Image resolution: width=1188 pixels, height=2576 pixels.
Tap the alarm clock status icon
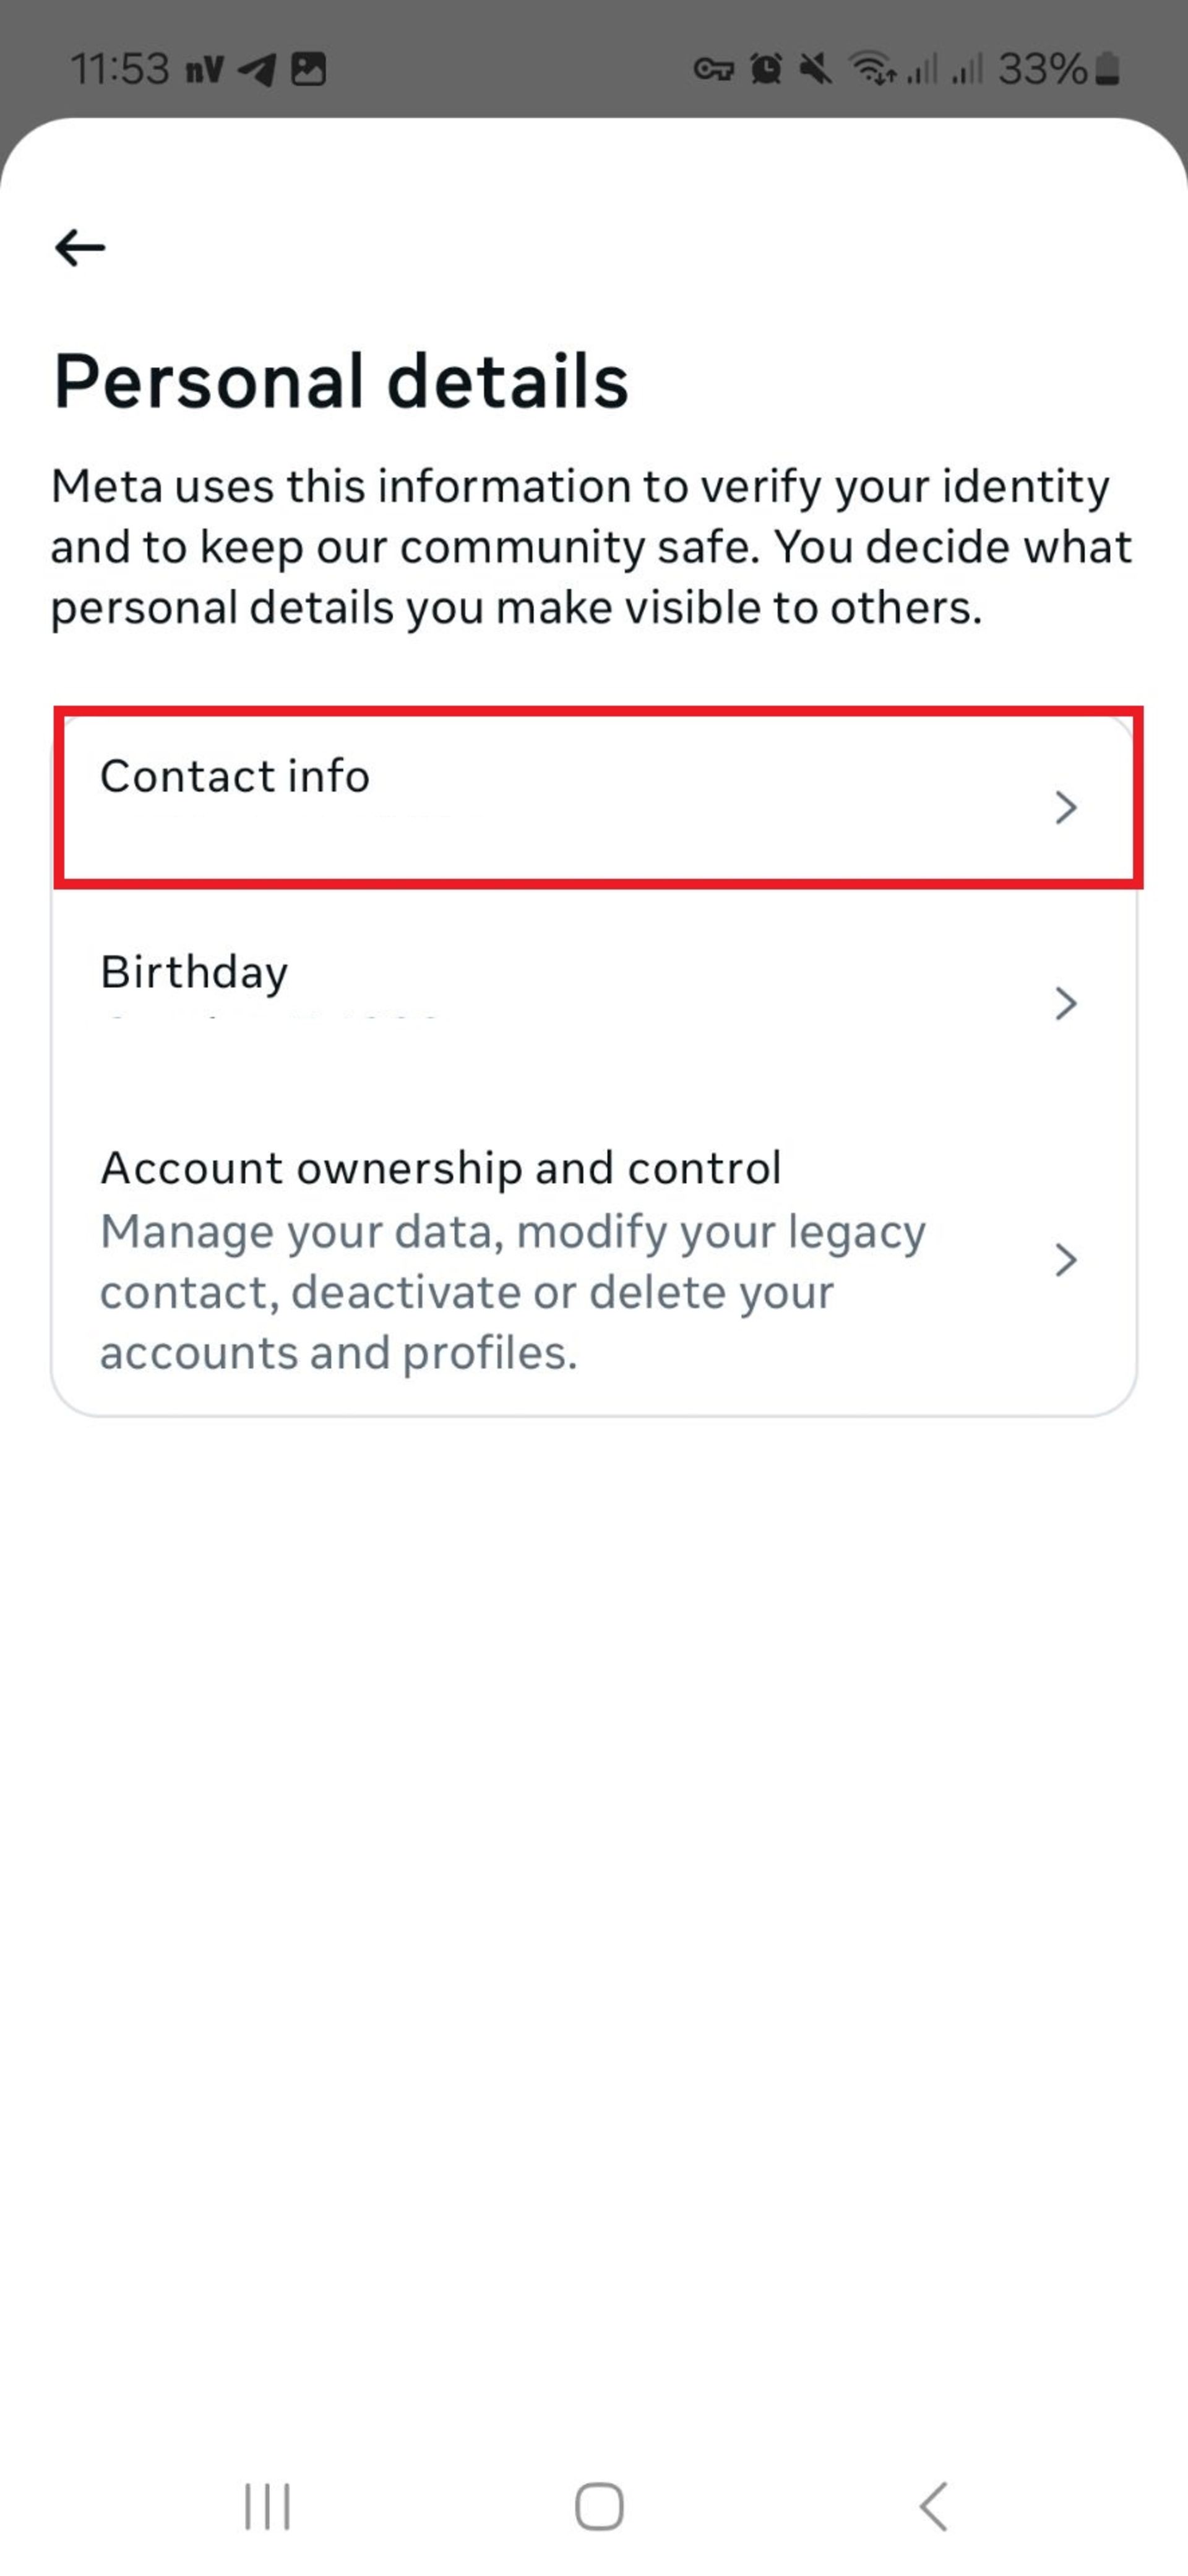767,69
